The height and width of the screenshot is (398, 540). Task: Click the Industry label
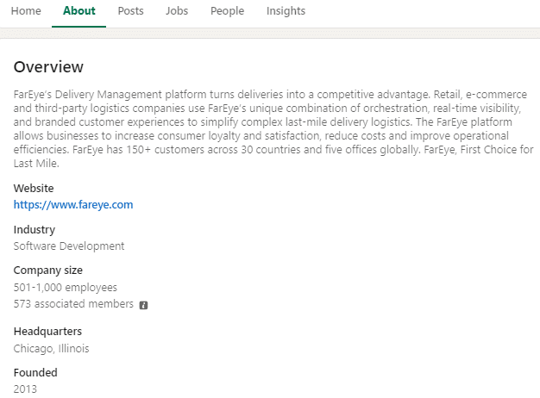tap(35, 229)
